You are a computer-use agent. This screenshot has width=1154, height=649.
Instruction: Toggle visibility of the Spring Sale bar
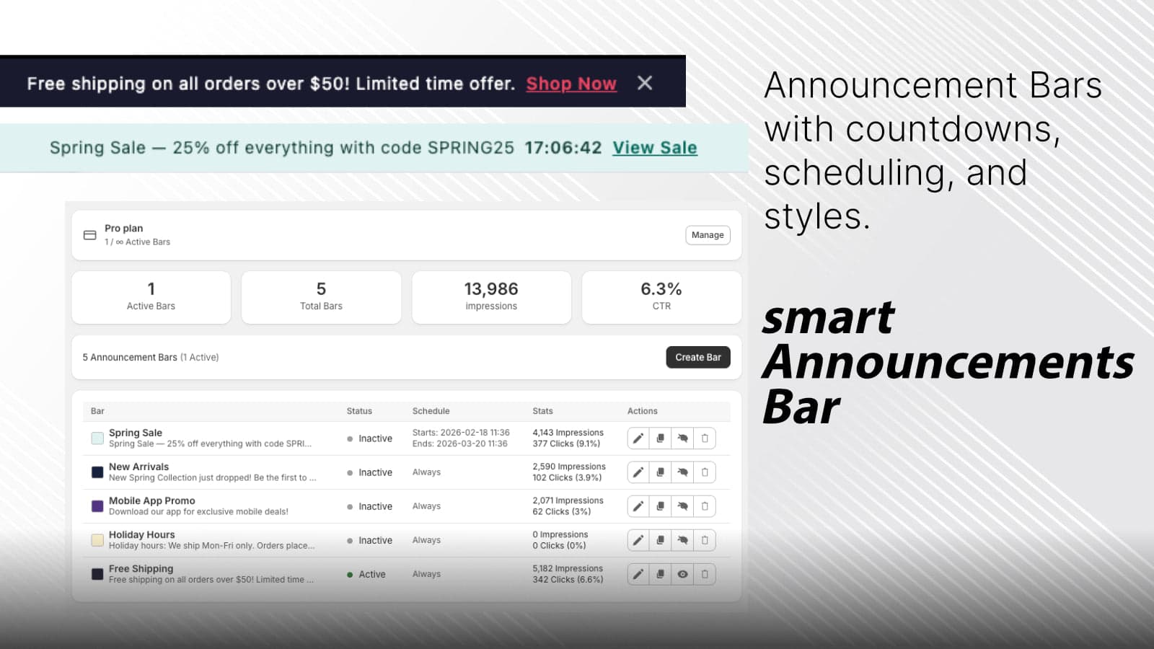click(682, 438)
